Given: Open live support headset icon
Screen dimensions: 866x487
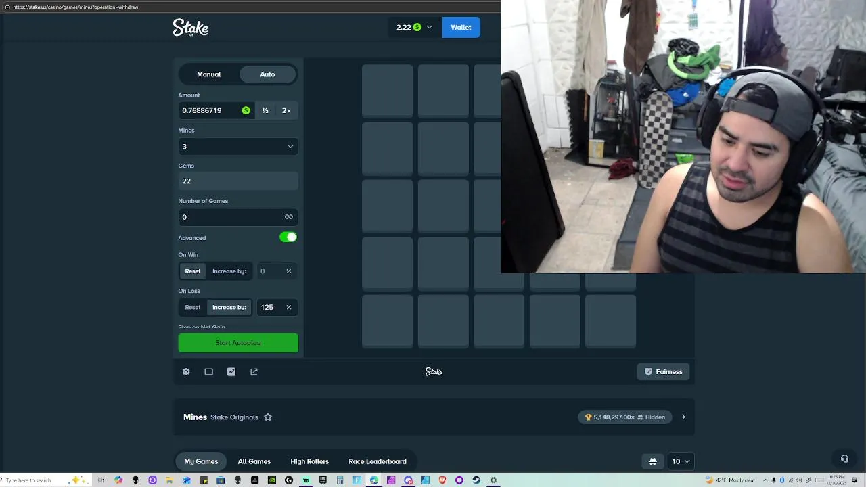Looking at the screenshot, I should [844, 459].
